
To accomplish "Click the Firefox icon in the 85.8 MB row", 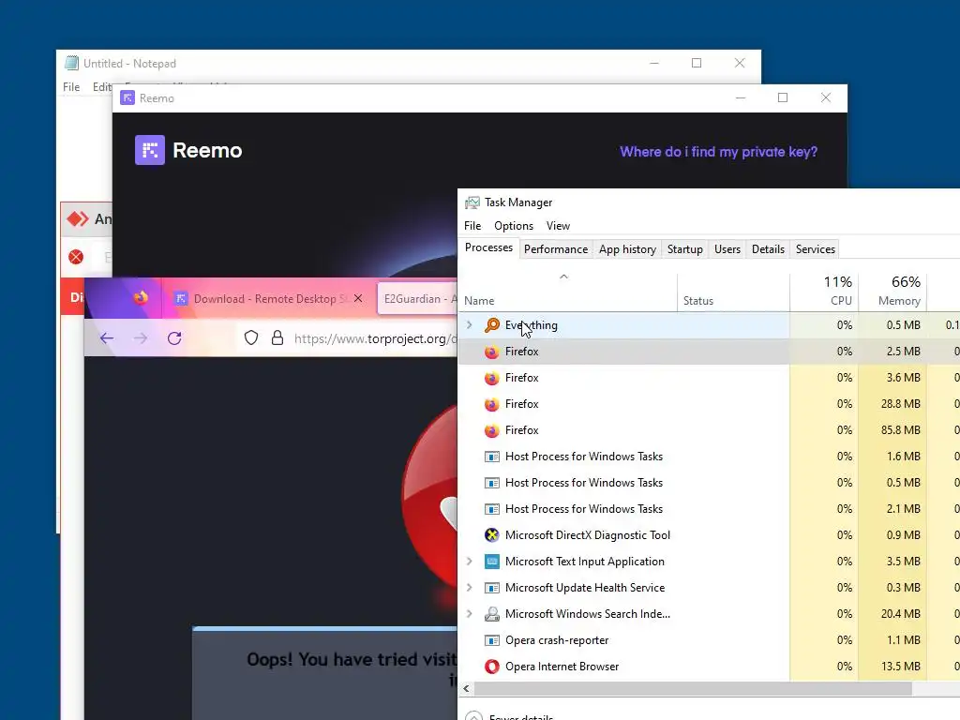I will coord(491,430).
